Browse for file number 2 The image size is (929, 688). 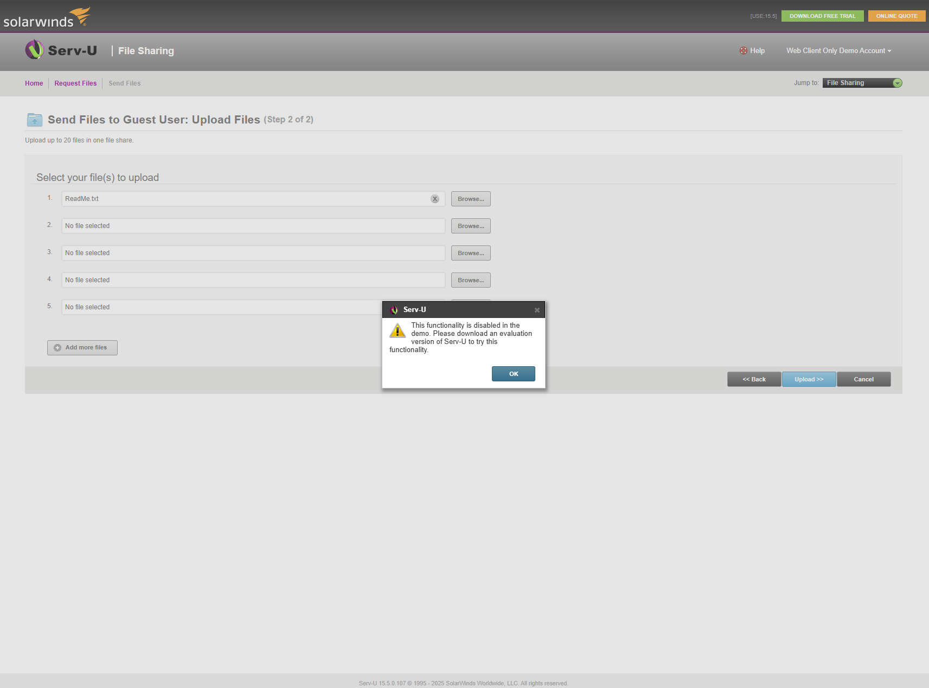pos(471,226)
